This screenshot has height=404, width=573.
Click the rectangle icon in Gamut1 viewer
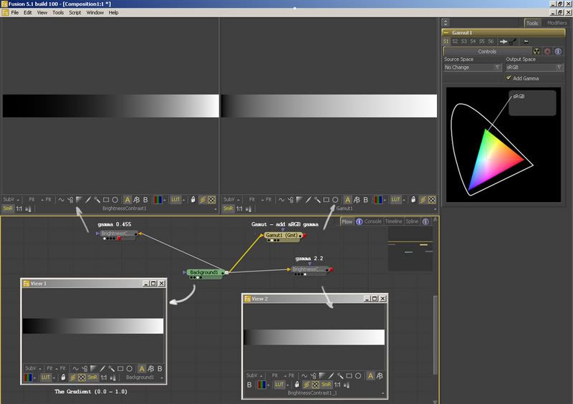327,200
